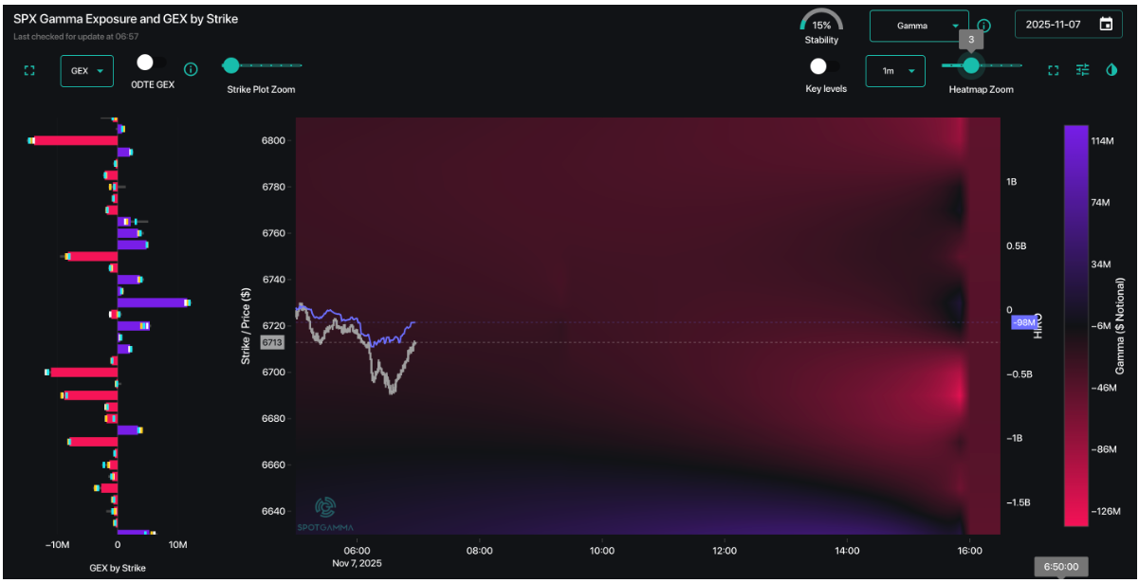Click the -98M HIRO value label

tap(1024, 322)
